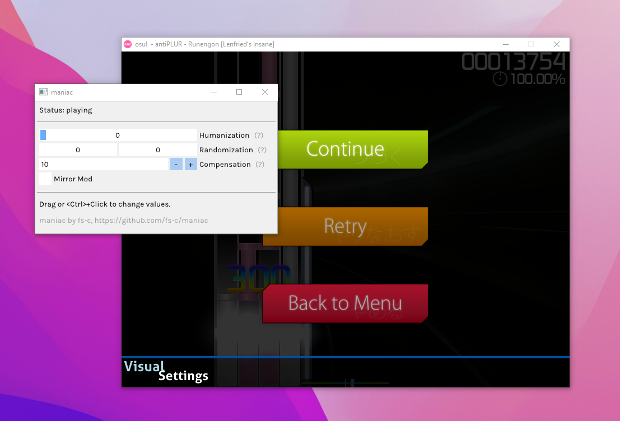Screen dimensions: 620x421
Task: Show the Compensation help (?) tooltip
Action: [260, 165]
